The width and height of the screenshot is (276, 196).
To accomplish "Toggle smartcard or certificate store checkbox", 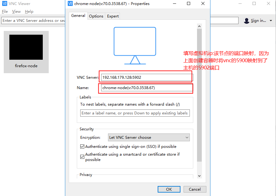I will coord(82,157).
